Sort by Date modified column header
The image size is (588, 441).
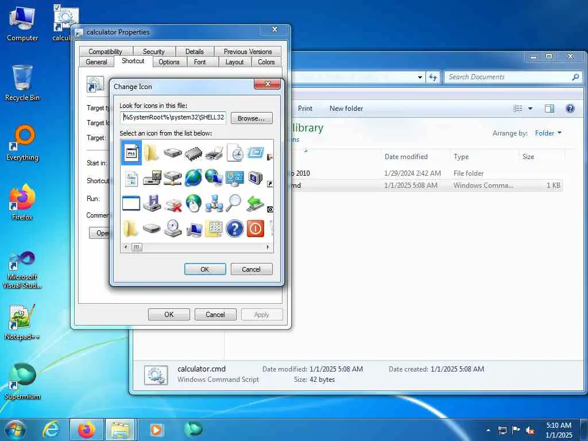416,157
